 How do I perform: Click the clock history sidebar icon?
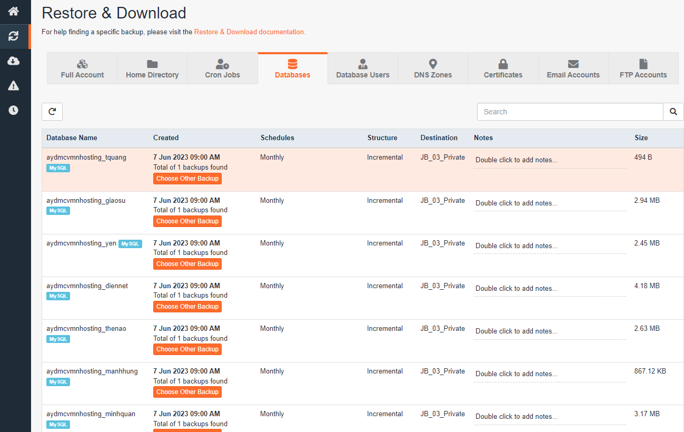coord(14,110)
